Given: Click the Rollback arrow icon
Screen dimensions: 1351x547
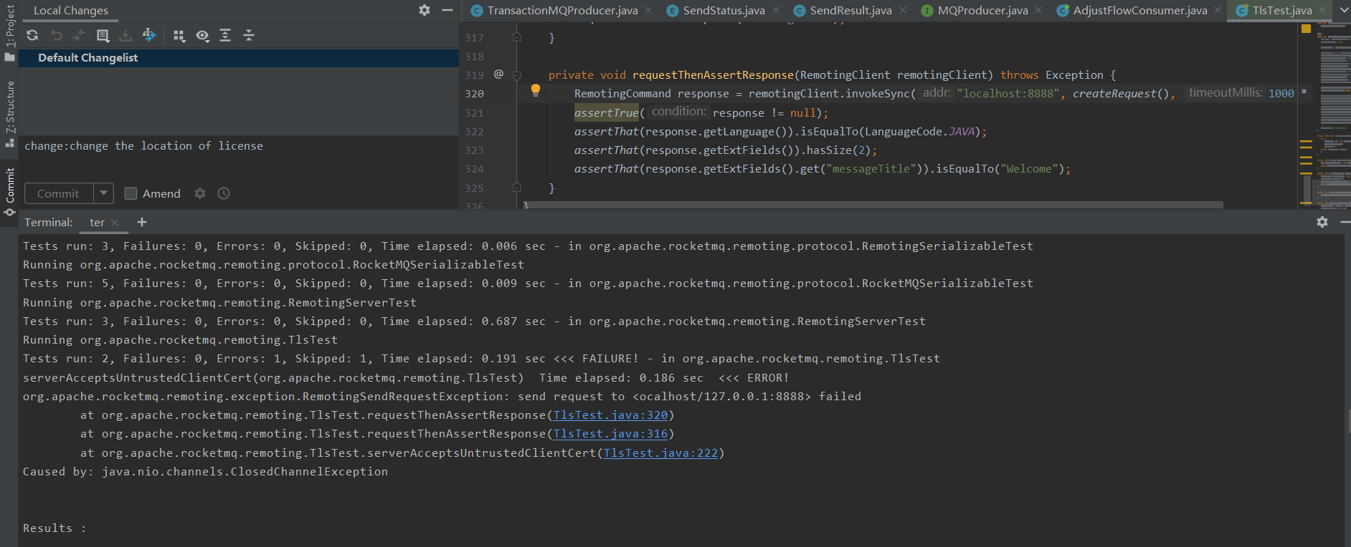Looking at the screenshot, I should point(56,35).
